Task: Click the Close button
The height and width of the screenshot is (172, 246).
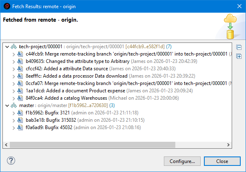Action: tap(222, 161)
